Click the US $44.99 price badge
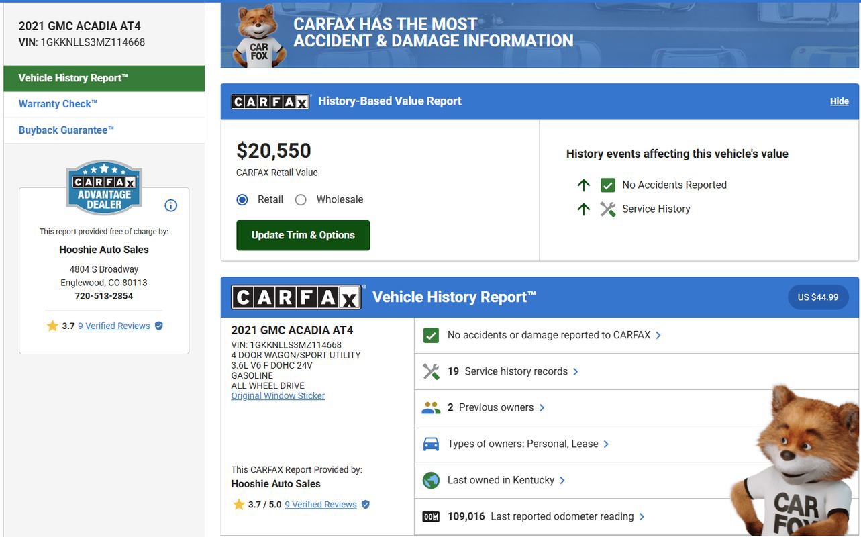 click(818, 296)
